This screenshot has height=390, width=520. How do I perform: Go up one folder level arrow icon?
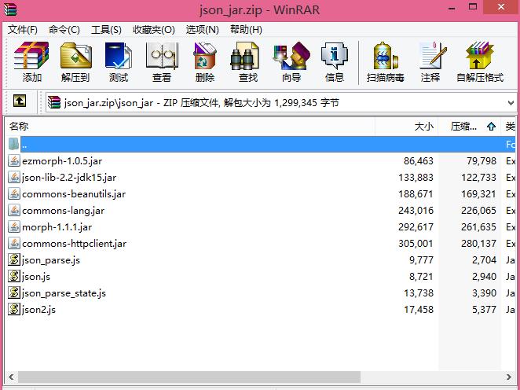[x=20, y=101]
